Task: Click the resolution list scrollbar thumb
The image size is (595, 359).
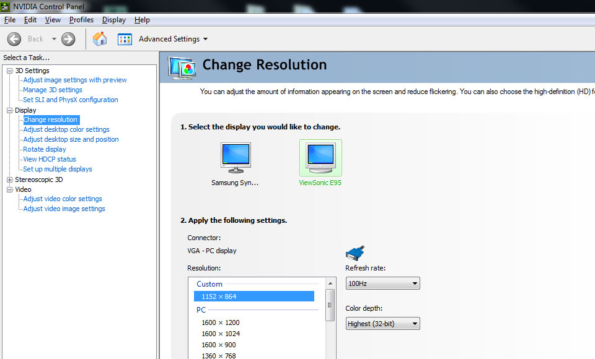Action: click(x=330, y=305)
